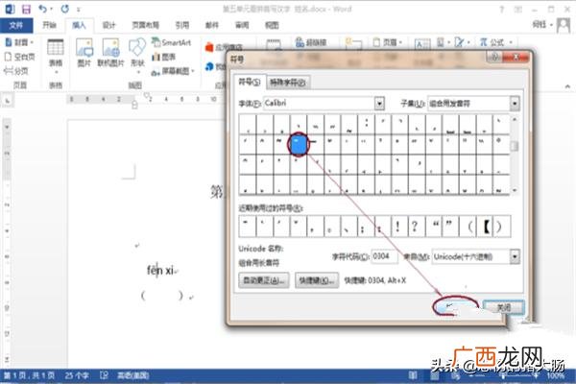This screenshot has height=384, width=576.
Task: Open the 文件 (File) tab
Action: point(16,25)
